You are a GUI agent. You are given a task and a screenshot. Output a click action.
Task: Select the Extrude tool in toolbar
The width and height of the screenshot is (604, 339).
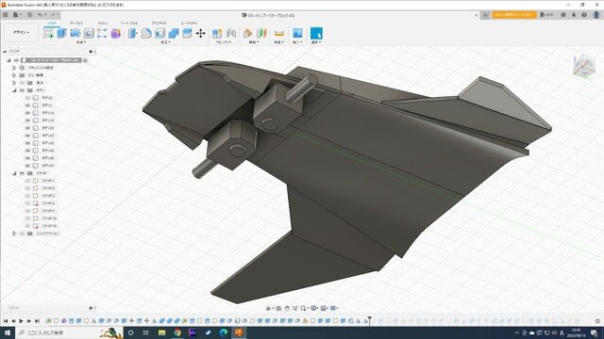pyautogui.click(x=61, y=34)
